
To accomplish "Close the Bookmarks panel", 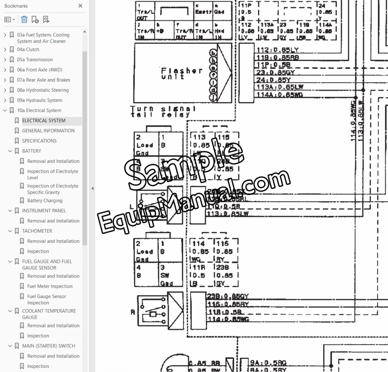I will pyautogui.click(x=80, y=6).
